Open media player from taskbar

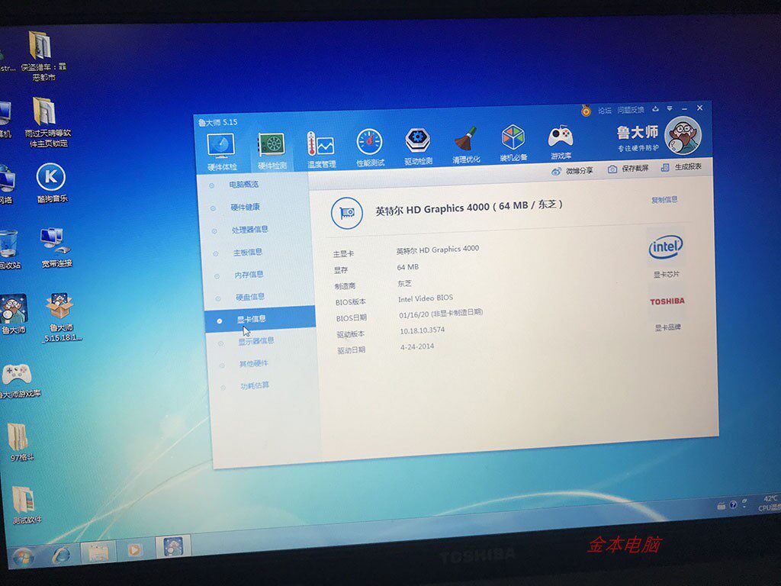133,549
